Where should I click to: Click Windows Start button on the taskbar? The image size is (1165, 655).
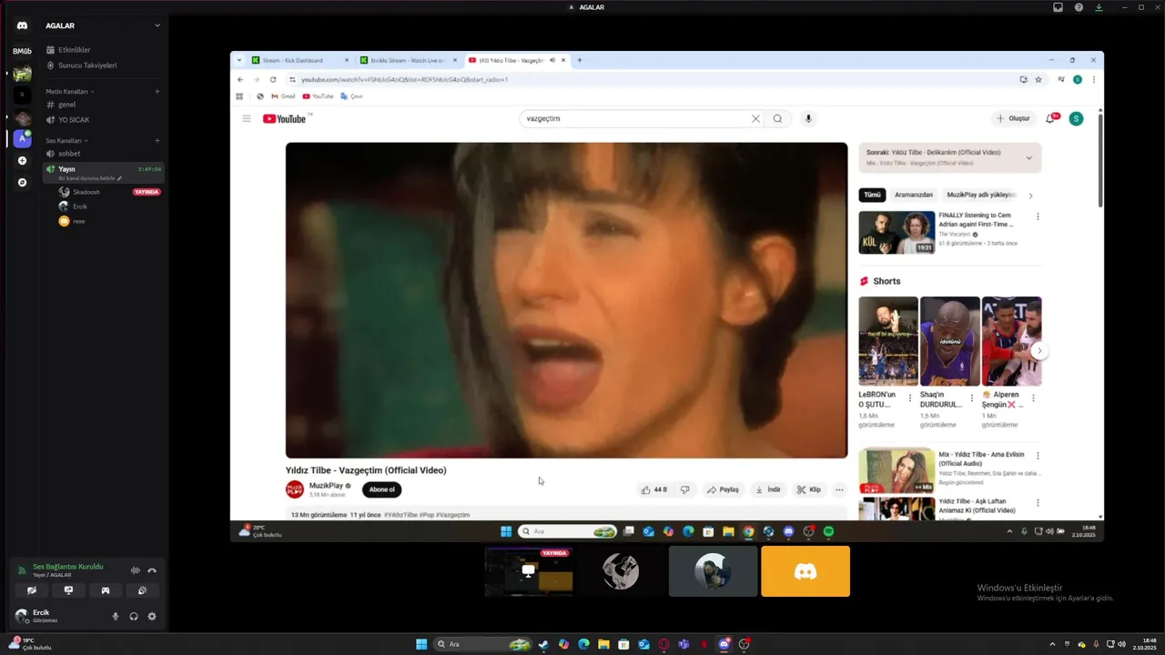click(x=421, y=644)
